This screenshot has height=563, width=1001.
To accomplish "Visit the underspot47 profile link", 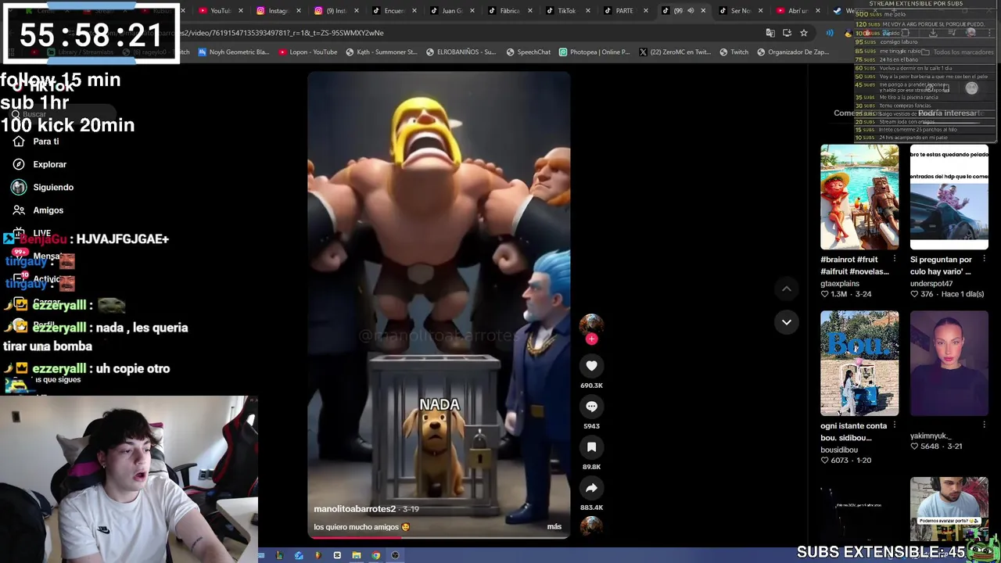I will coord(931,283).
